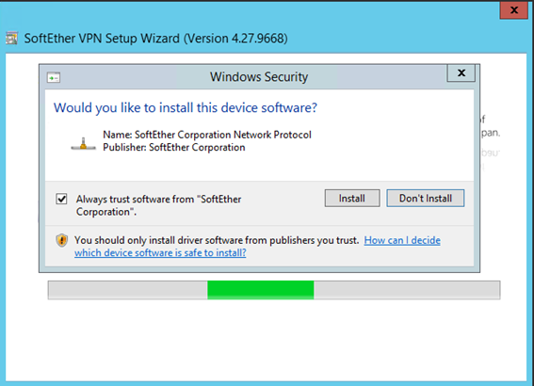Screen dimensions: 534x386
Task: Click the "Would you like to install" heading
Action: point(186,108)
